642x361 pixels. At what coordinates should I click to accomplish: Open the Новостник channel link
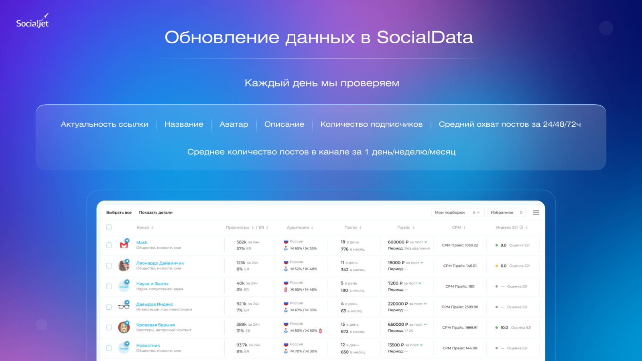[x=148, y=345]
